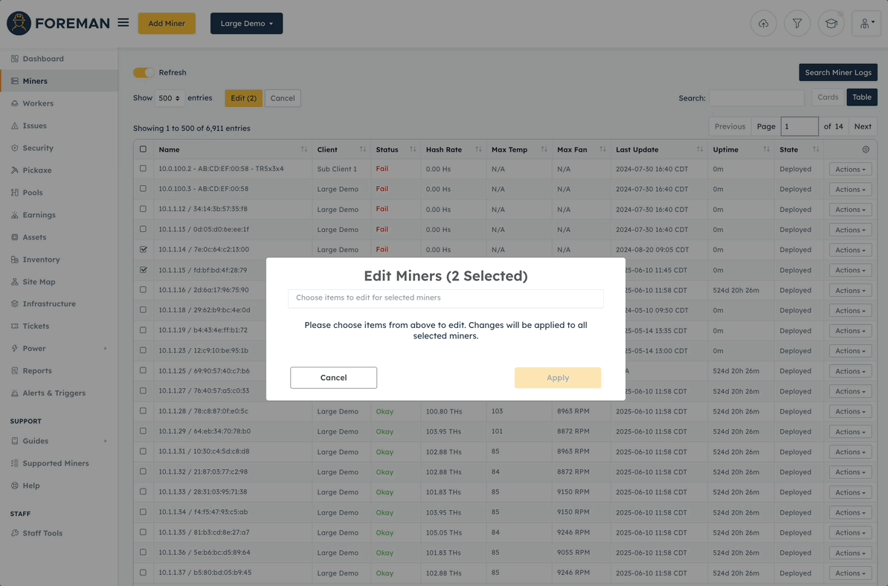Screen dimensions: 888x586
Task: Click the Reports sidebar icon
Action: (x=15, y=371)
